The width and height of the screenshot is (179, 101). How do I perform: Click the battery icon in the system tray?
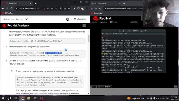(x=157, y=98)
